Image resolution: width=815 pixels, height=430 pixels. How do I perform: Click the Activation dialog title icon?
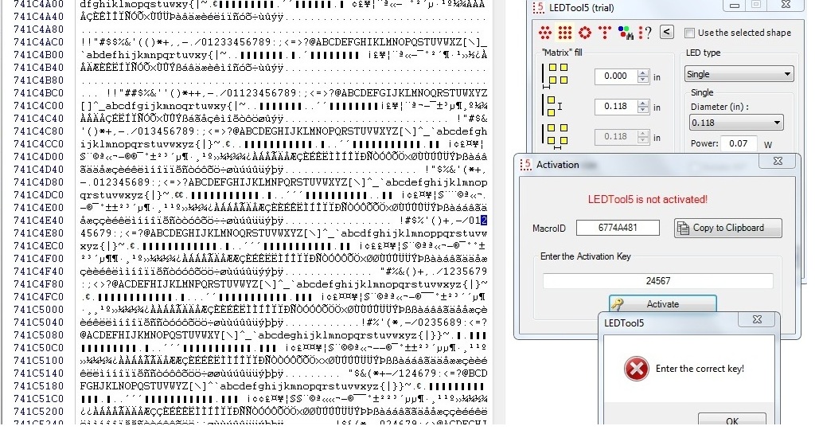coord(525,165)
